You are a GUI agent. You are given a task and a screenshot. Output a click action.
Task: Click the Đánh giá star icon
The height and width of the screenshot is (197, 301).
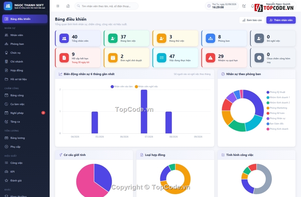coord(6,180)
